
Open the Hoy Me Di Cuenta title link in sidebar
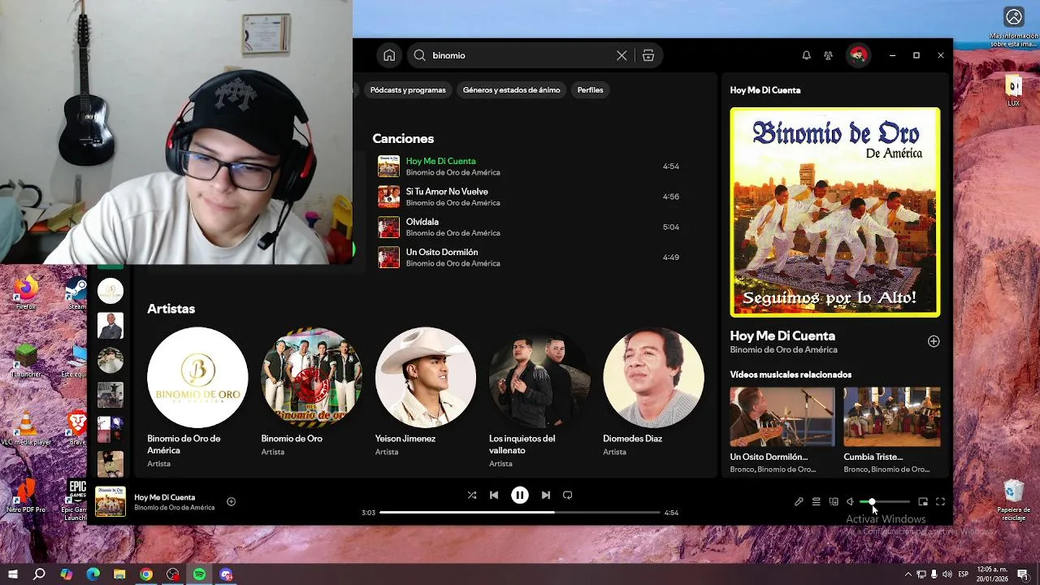pyautogui.click(x=782, y=336)
